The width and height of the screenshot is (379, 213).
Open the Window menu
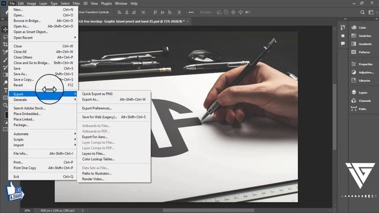tap(121, 4)
